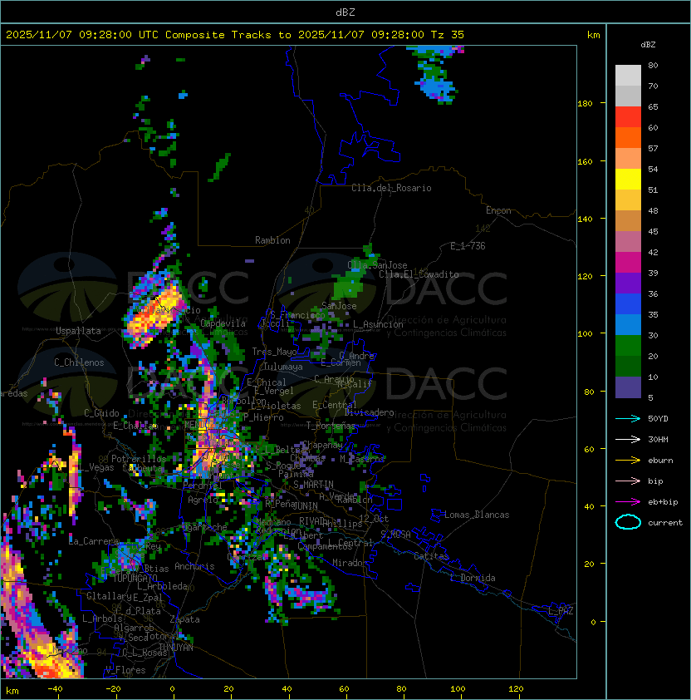Screen dimensions: 691x700
Task: Select the 'S_MARTIN' town label
Action: coord(313,485)
